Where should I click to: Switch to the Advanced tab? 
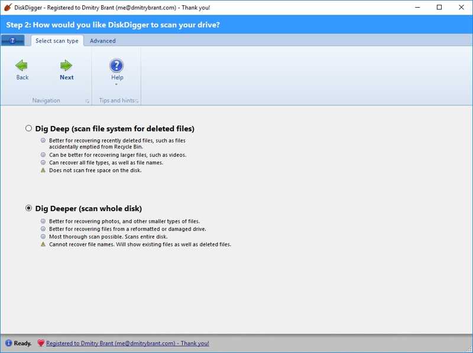tap(102, 41)
